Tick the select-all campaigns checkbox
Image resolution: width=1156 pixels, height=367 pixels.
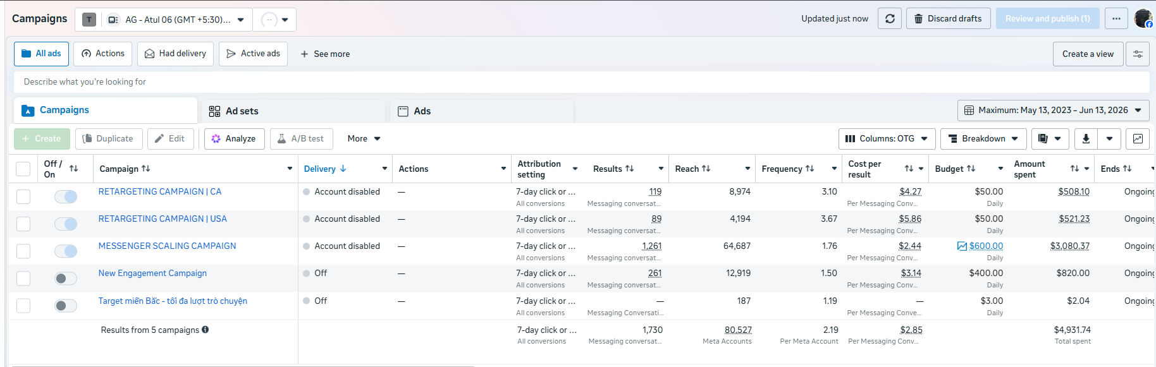pyautogui.click(x=23, y=169)
